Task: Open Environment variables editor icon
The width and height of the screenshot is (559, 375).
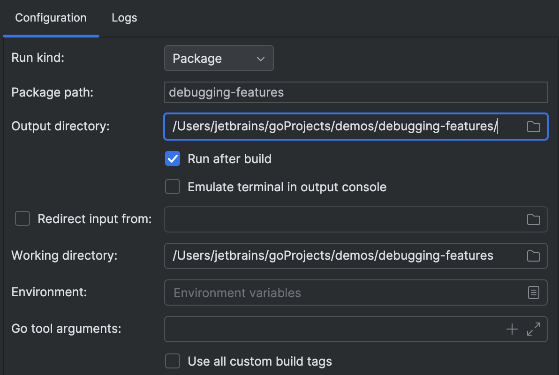Action: [533, 293]
